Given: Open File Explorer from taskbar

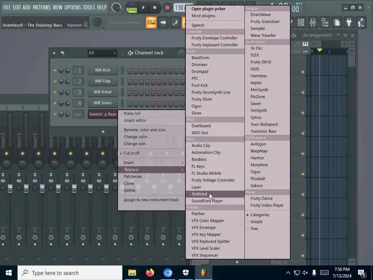Looking at the screenshot, I should [132, 273].
